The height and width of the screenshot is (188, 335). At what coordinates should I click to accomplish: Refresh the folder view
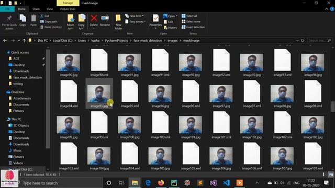click(303, 41)
